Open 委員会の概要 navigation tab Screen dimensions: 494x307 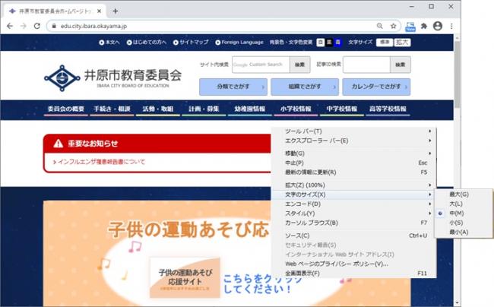click(66, 109)
